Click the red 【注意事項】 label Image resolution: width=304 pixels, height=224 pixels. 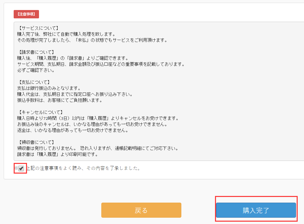click(26, 14)
